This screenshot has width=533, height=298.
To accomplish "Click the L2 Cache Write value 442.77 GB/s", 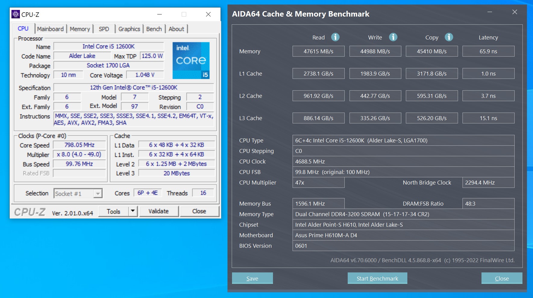I will 375,96.
